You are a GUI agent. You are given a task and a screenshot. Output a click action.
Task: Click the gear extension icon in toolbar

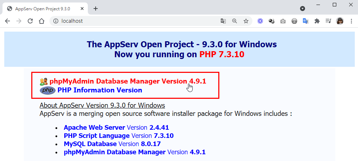click(294, 21)
